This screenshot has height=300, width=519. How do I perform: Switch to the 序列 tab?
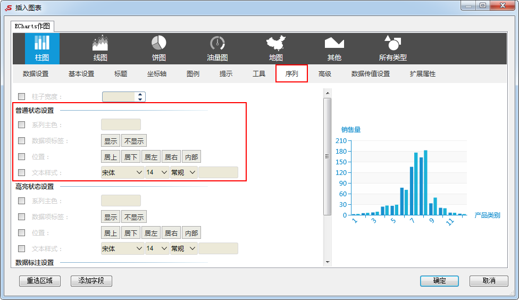[x=291, y=73]
